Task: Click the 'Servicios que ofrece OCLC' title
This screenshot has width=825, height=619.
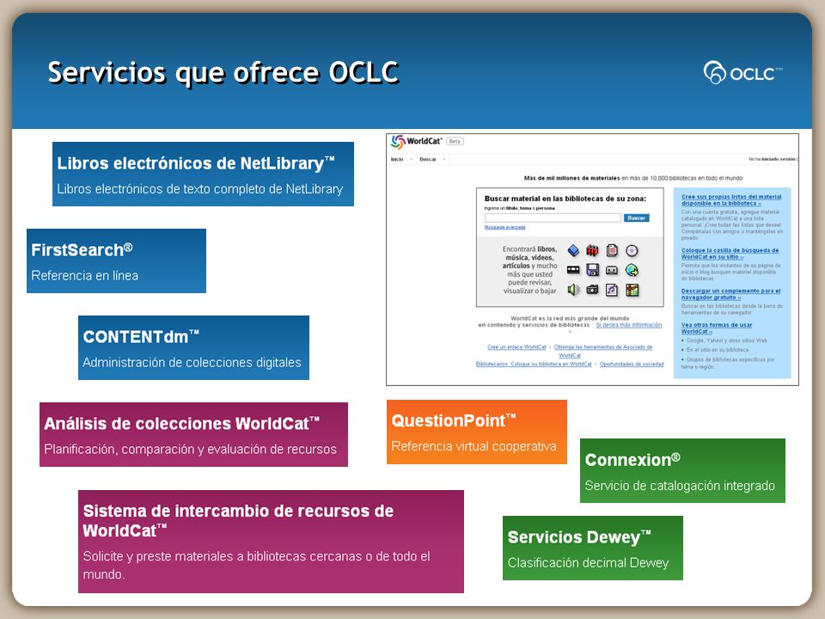Action: tap(223, 72)
